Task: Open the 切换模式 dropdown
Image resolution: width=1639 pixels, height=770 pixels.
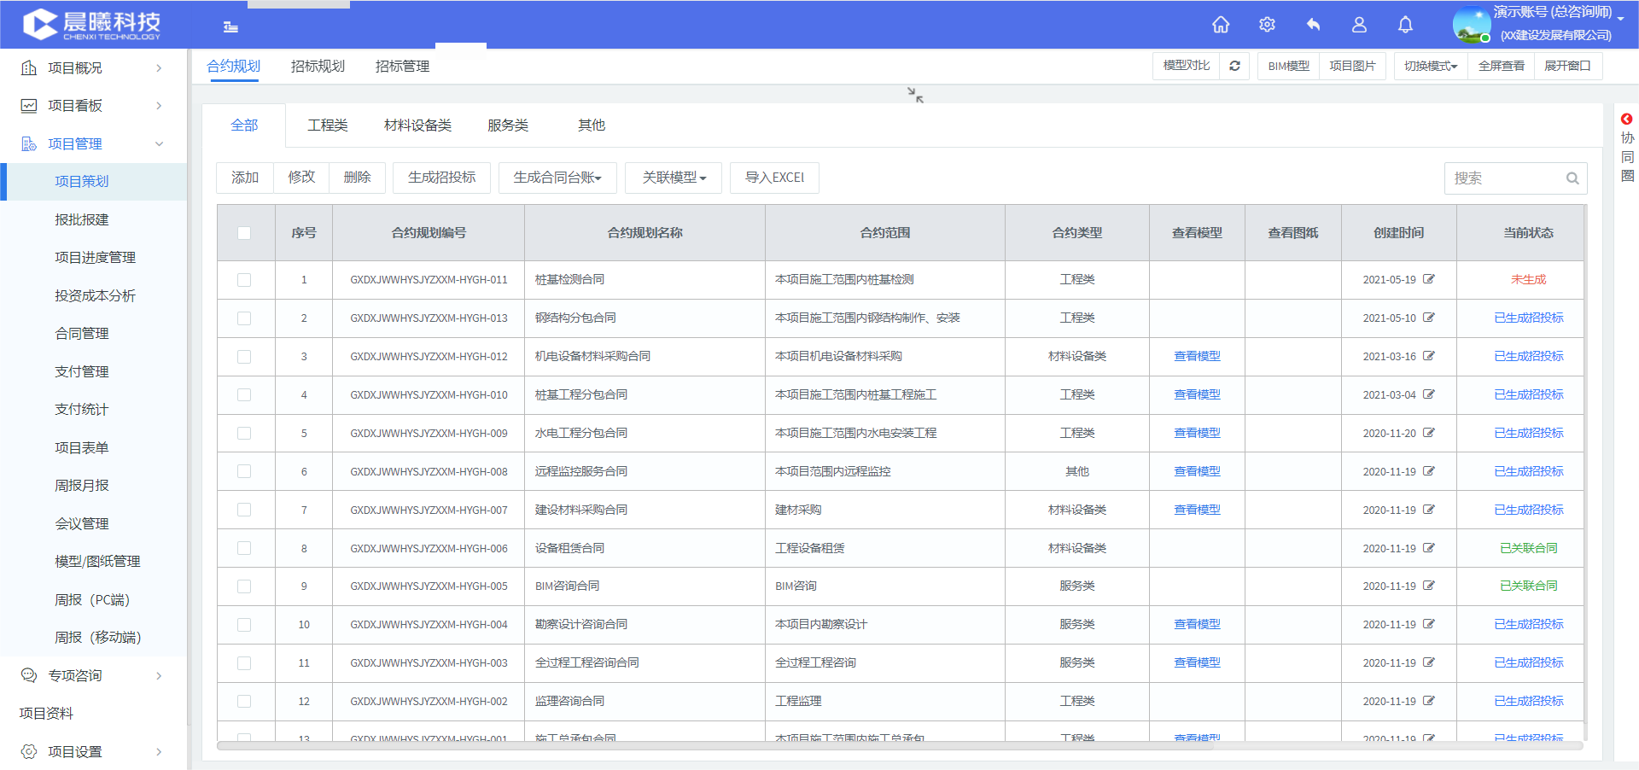Action: click(x=1431, y=66)
